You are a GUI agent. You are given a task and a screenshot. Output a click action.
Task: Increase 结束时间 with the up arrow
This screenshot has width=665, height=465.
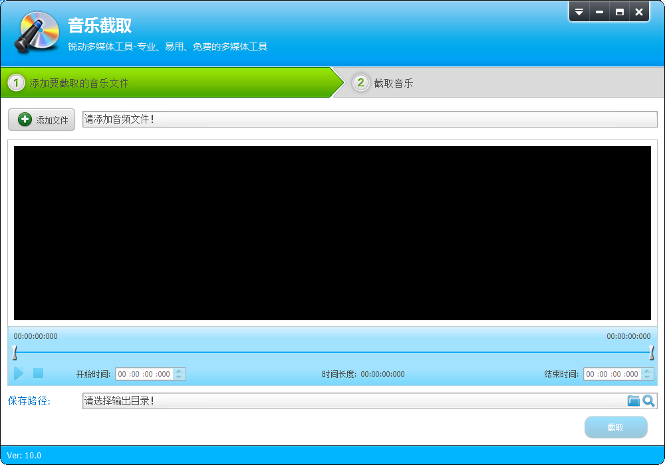[648, 371]
